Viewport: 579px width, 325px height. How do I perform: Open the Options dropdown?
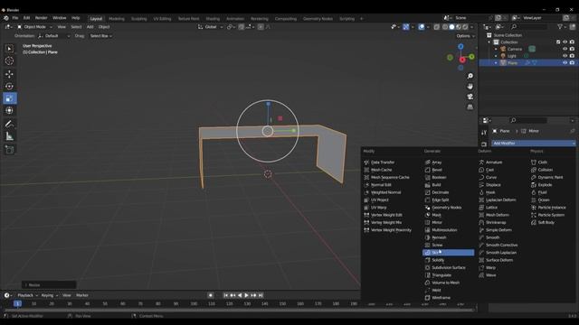(x=465, y=36)
